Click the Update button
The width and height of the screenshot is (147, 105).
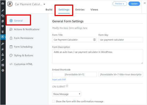click(134, 4)
